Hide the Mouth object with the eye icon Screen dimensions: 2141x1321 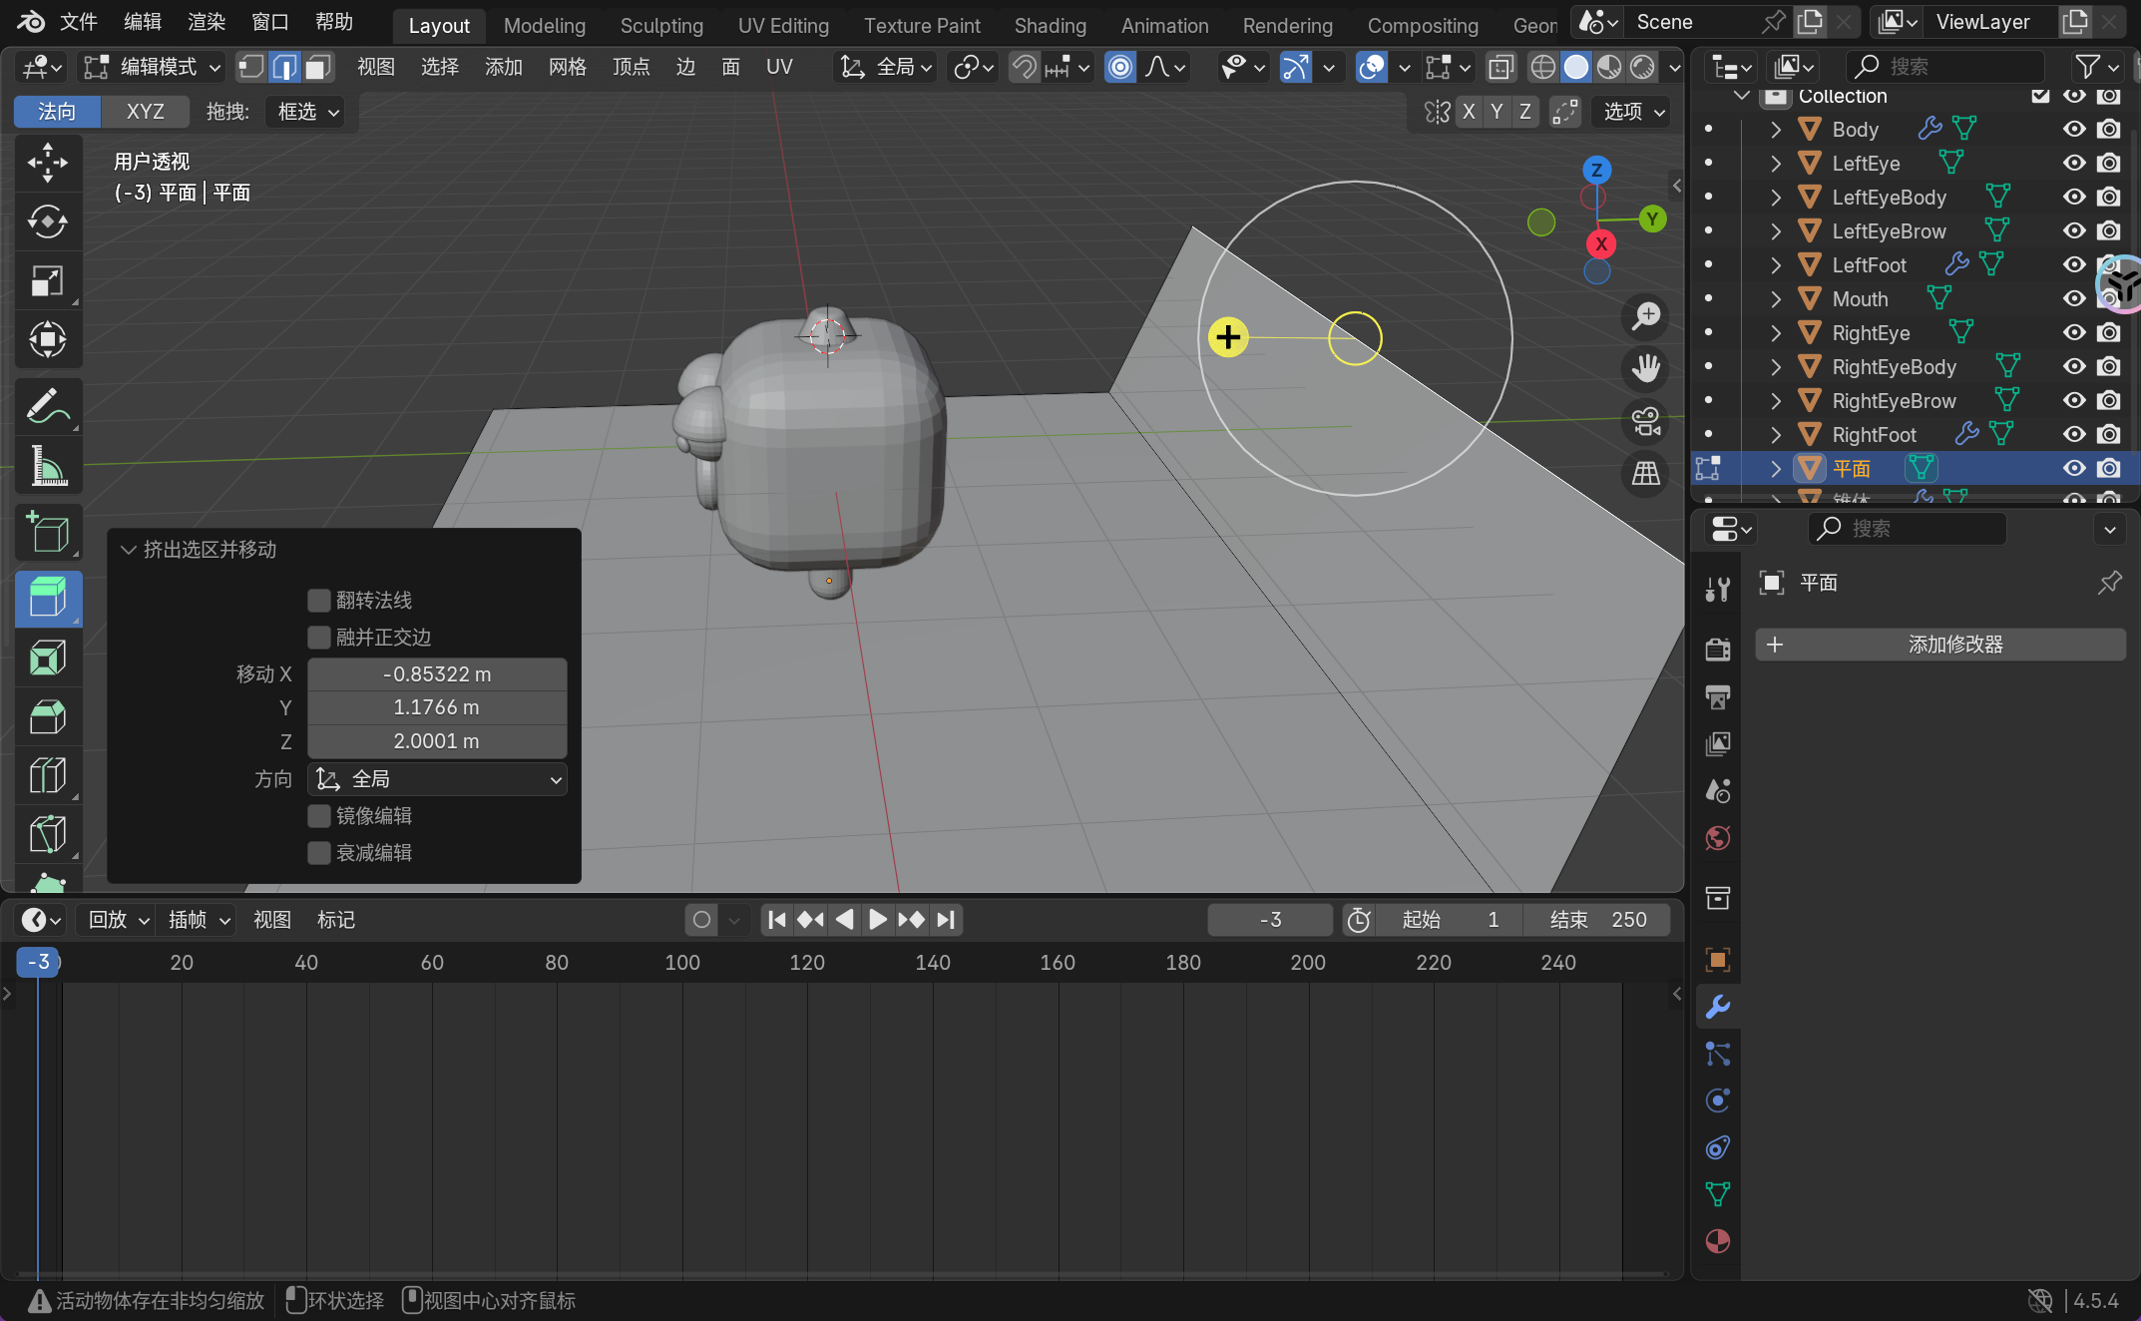2074,298
